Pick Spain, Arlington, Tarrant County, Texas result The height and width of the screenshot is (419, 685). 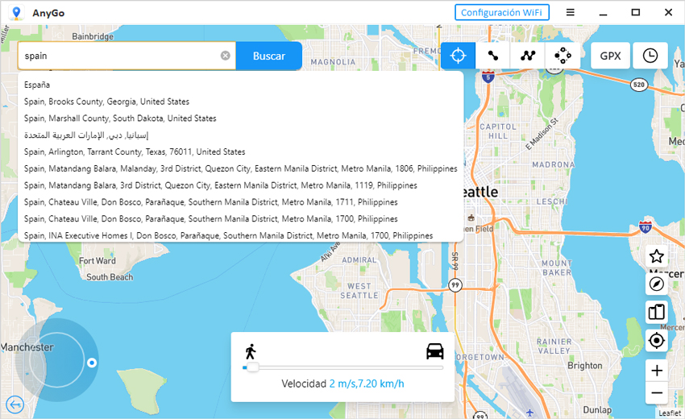pyautogui.click(x=135, y=151)
